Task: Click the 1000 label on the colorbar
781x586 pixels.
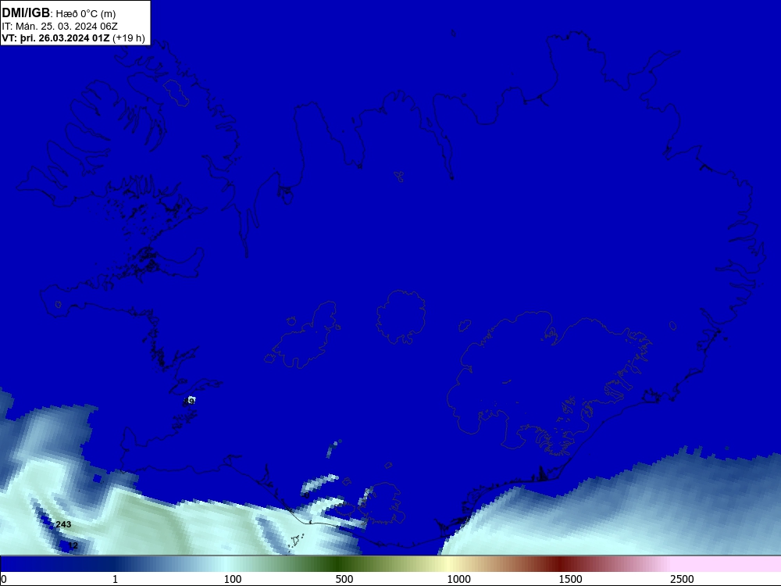Action: tap(458, 579)
